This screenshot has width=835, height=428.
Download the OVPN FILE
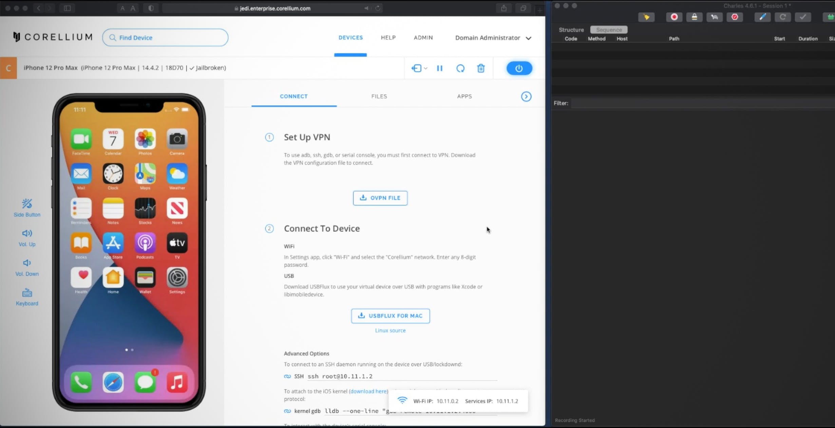380,198
